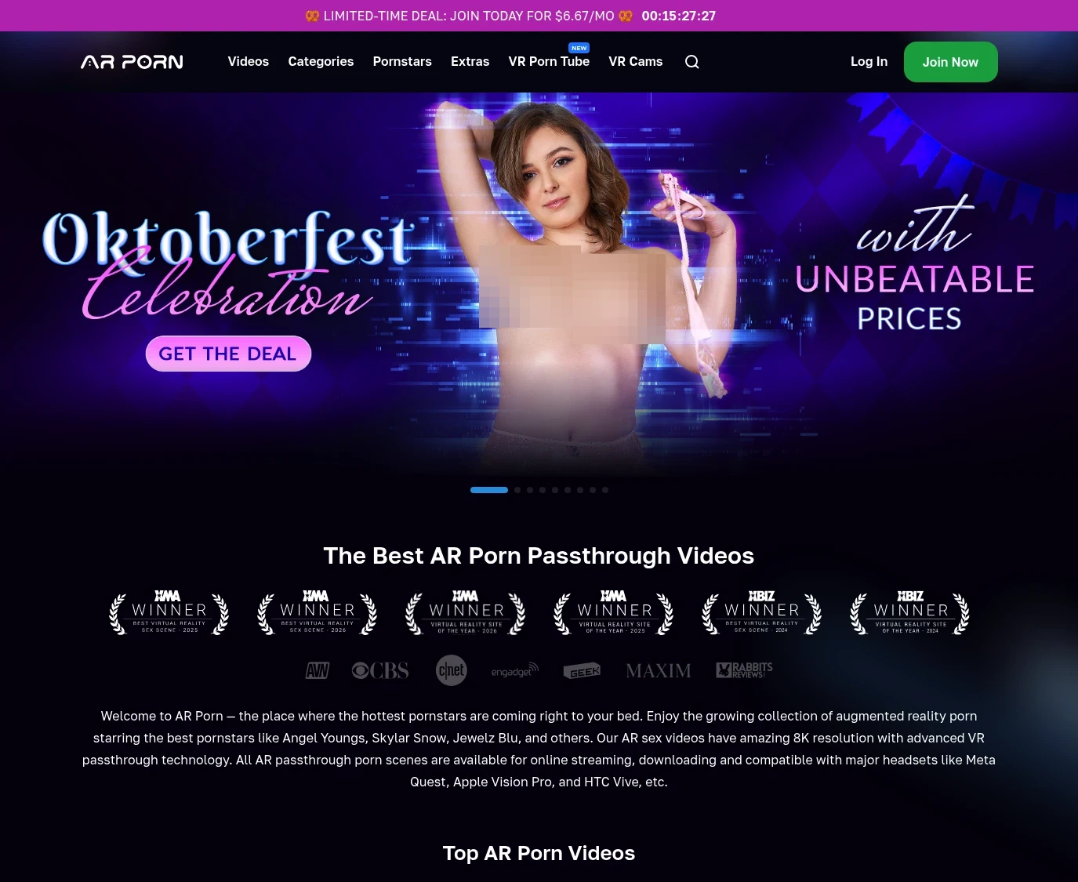Click the limited-time deal banner text
1078x882 pixels.
pos(469,16)
